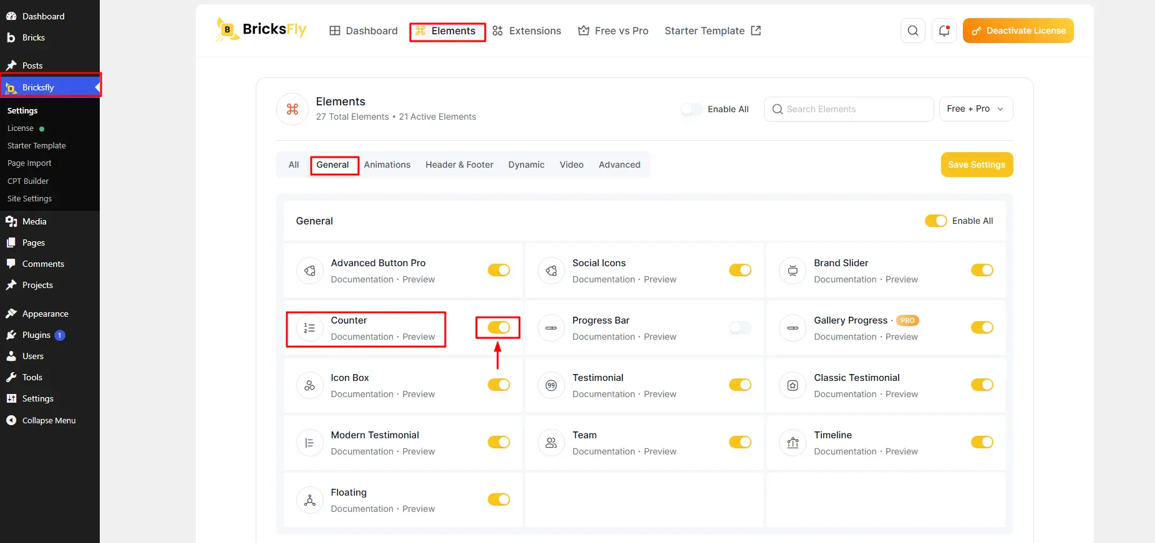Open the search icon button in header
The image size is (1155, 543).
click(913, 31)
